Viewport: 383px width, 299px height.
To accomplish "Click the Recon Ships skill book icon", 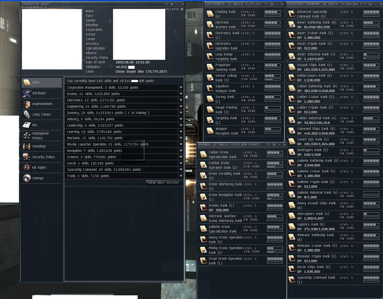I will tap(292, 269).
